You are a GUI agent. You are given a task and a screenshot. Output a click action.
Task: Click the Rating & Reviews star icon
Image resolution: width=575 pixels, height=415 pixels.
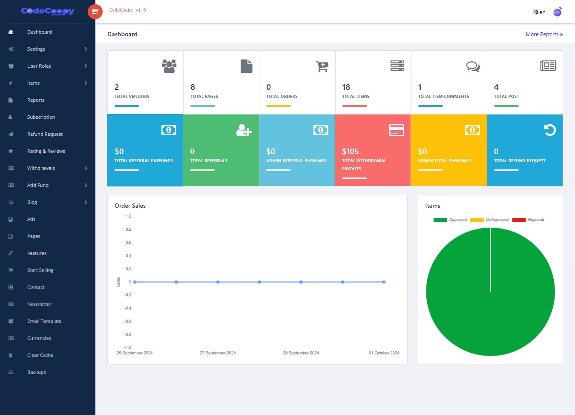click(x=11, y=151)
